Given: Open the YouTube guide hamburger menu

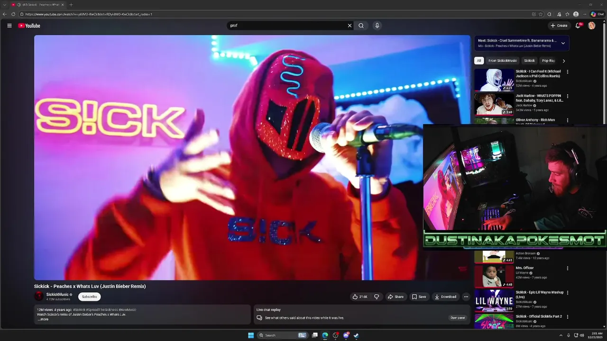Looking at the screenshot, I should (9, 26).
